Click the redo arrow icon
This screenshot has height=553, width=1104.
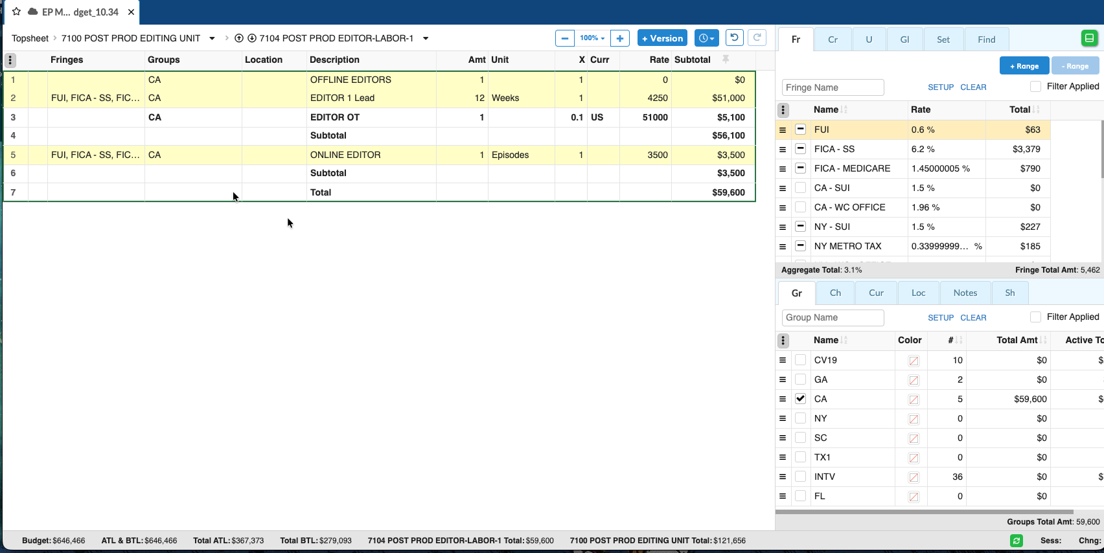(x=757, y=38)
